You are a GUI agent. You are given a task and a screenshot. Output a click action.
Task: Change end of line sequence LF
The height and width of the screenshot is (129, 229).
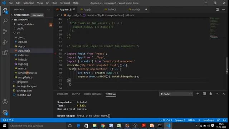[199, 120]
